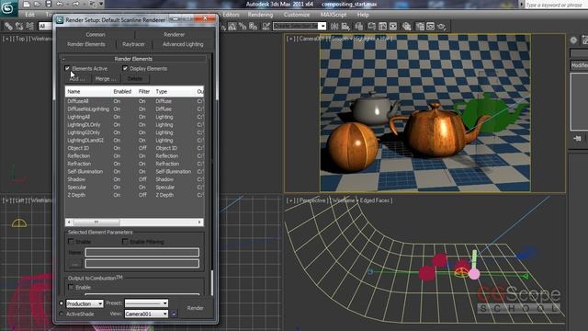This screenshot has height=331, width=588.
Task: Click the Merge button in Render Elements
Action: [x=106, y=79]
